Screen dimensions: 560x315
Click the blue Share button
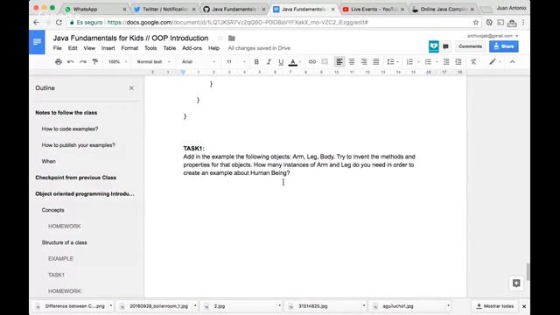504,46
